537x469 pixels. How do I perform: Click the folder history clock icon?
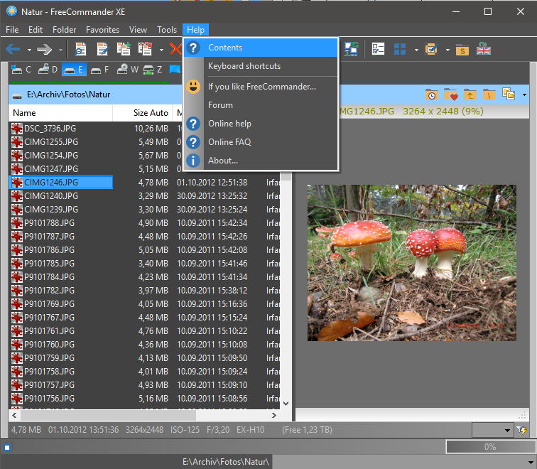(432, 95)
